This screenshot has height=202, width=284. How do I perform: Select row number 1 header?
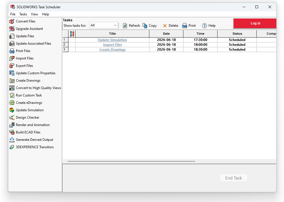pyautogui.click(x=65, y=40)
